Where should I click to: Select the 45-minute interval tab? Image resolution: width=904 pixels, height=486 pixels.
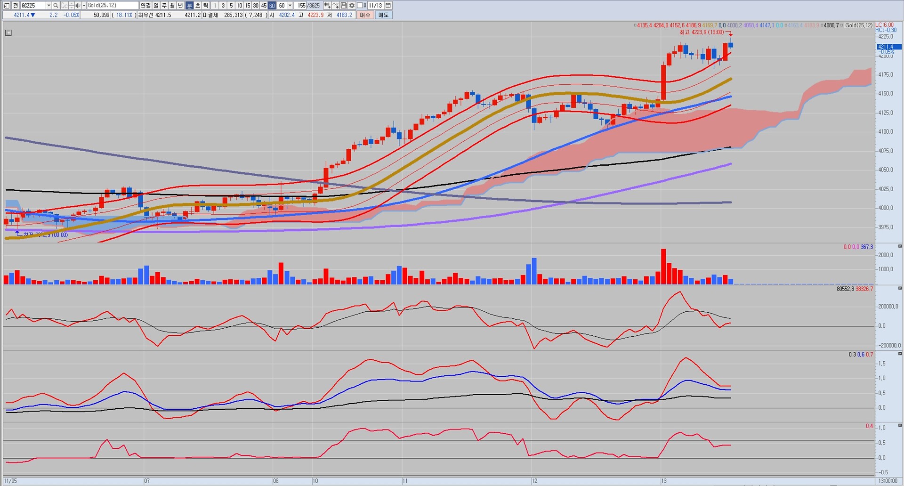coord(264,6)
